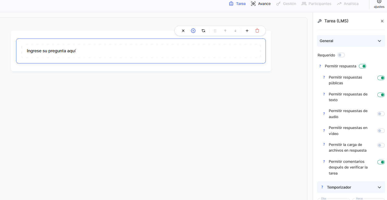Move block up with arrow icon

pyautogui.click(x=225, y=31)
